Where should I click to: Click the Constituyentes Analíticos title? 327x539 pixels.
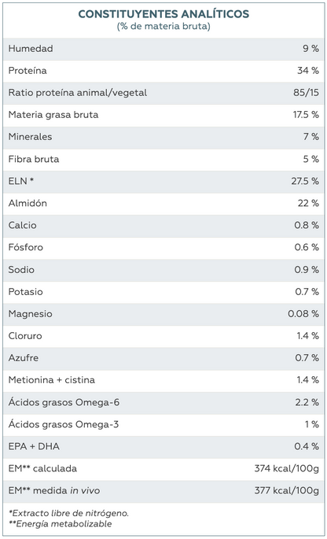(x=163, y=14)
